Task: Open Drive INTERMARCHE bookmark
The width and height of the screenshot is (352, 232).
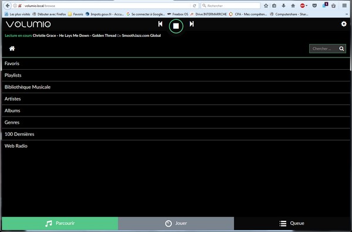Action: point(208,14)
